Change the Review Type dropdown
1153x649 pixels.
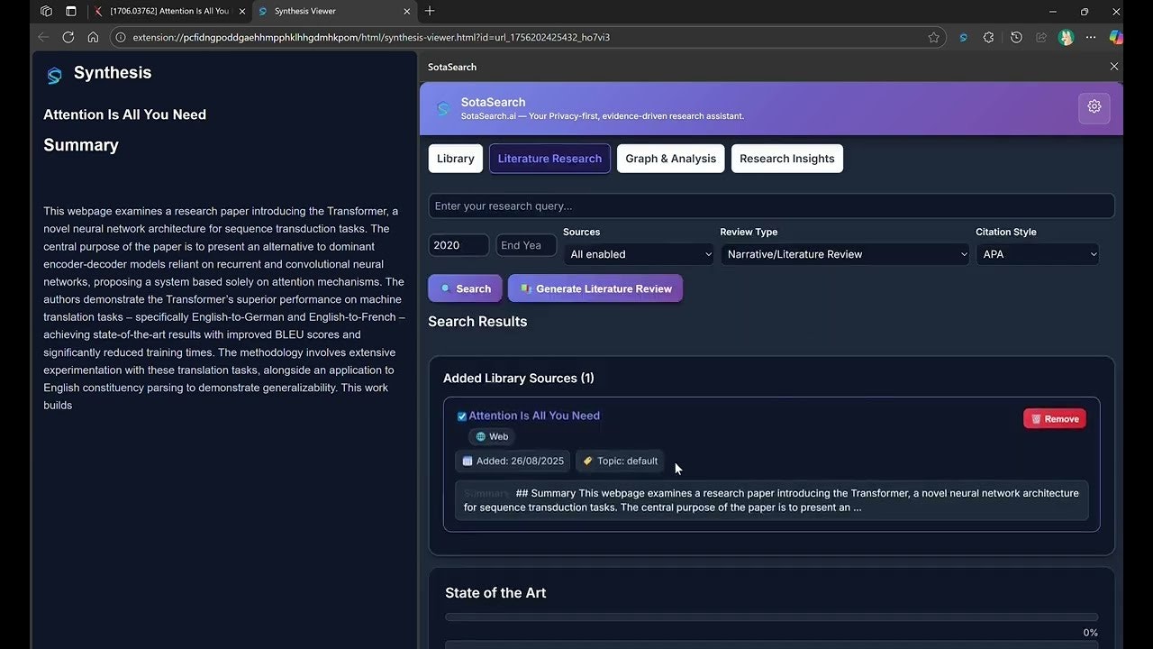(x=844, y=254)
